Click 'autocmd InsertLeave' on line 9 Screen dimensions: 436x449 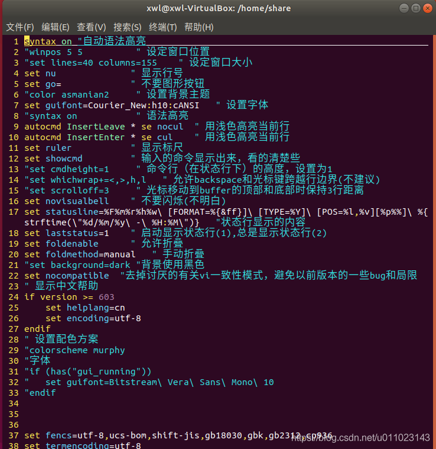(x=74, y=127)
